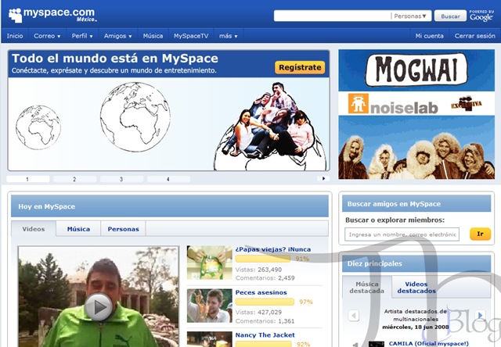This screenshot has width=501, height=347.
Task: Click the noiselab robot logo
Action: [x=359, y=104]
